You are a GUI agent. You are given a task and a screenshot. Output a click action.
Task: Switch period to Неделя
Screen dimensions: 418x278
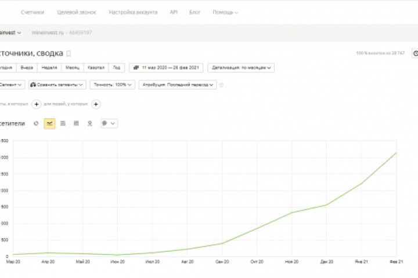pos(50,68)
